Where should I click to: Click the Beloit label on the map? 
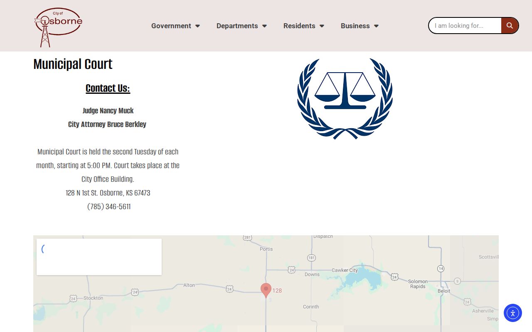[444, 291]
